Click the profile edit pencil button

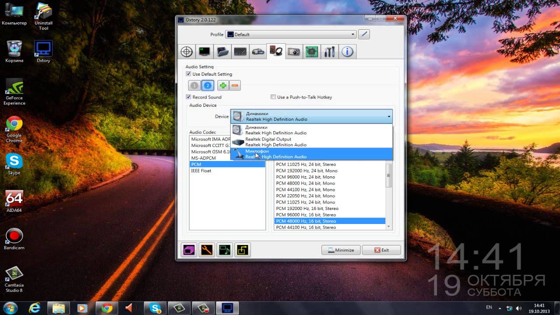[x=364, y=34]
